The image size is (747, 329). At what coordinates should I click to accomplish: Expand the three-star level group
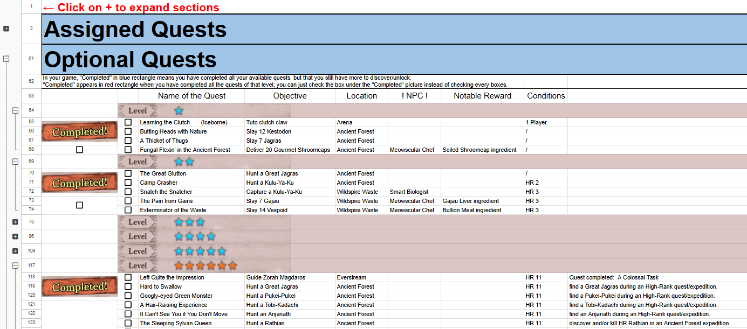(x=15, y=222)
